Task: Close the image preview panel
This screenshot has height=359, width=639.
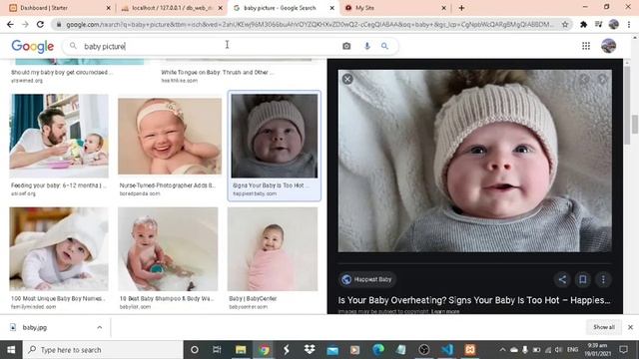Action: 347,79
